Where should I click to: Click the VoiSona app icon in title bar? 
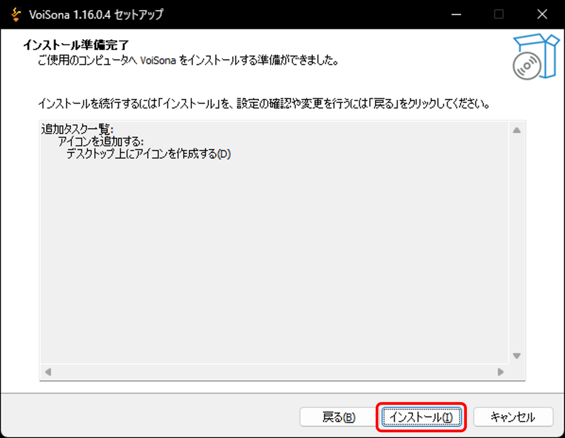click(15, 14)
